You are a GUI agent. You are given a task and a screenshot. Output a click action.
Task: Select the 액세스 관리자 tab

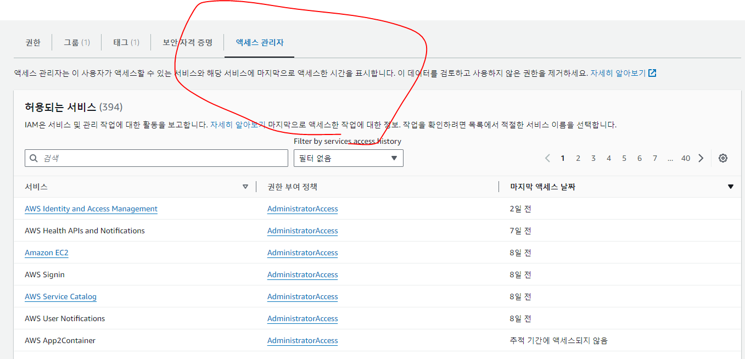(260, 42)
